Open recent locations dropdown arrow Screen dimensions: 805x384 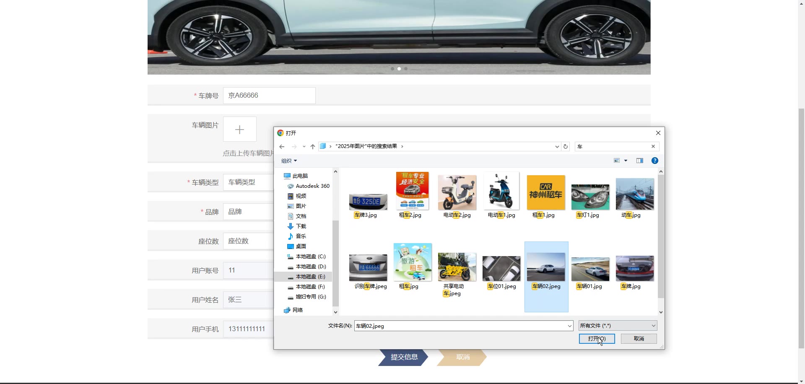(304, 147)
